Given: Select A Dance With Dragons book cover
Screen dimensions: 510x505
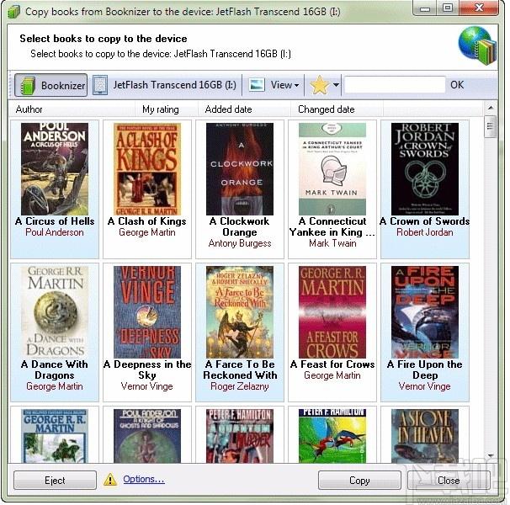Looking at the screenshot, I should (55, 312).
